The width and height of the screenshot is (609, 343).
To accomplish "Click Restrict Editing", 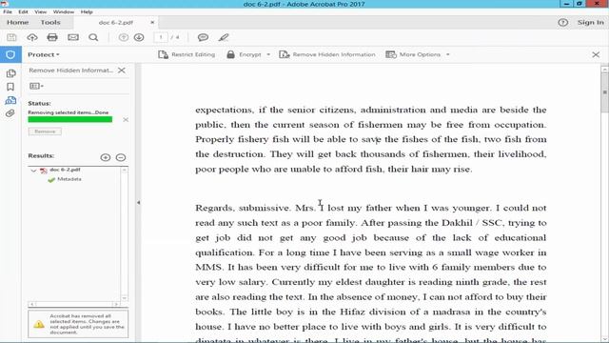I will (187, 55).
